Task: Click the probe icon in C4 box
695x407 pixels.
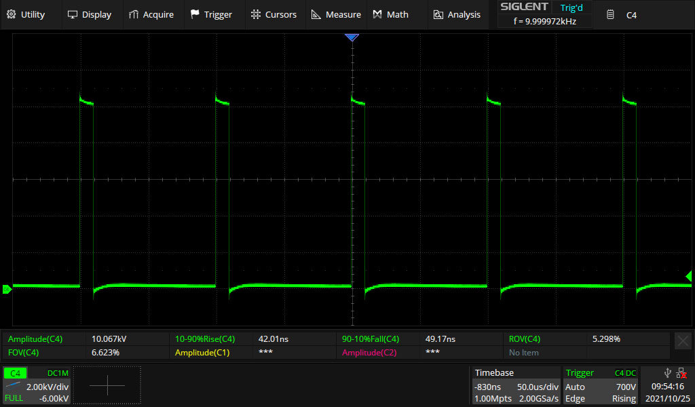Action: coord(13,385)
